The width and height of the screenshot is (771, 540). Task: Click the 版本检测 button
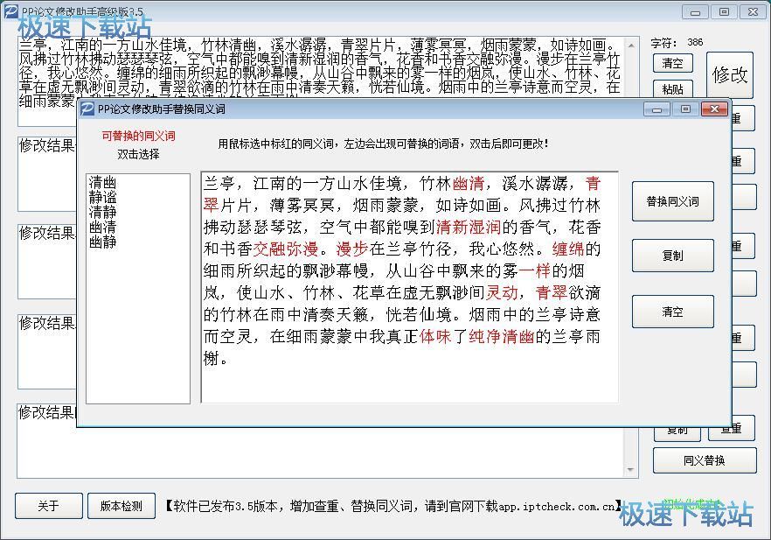[121, 506]
